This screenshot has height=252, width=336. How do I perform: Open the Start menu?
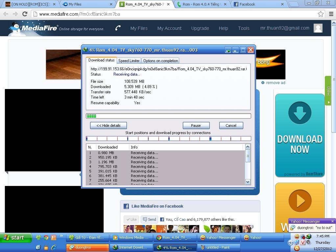(x=16, y=238)
